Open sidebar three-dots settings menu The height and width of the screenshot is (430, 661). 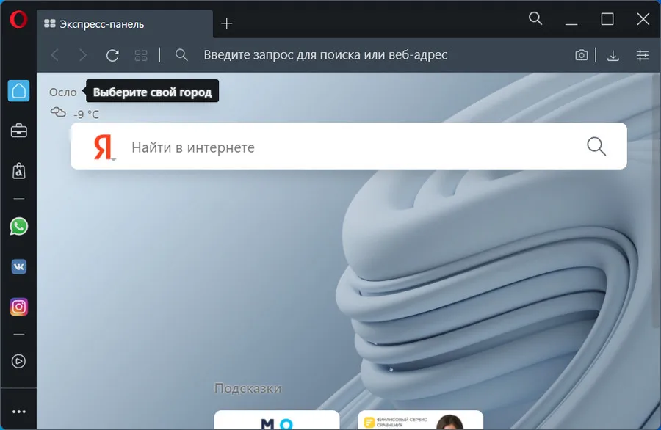point(18,412)
